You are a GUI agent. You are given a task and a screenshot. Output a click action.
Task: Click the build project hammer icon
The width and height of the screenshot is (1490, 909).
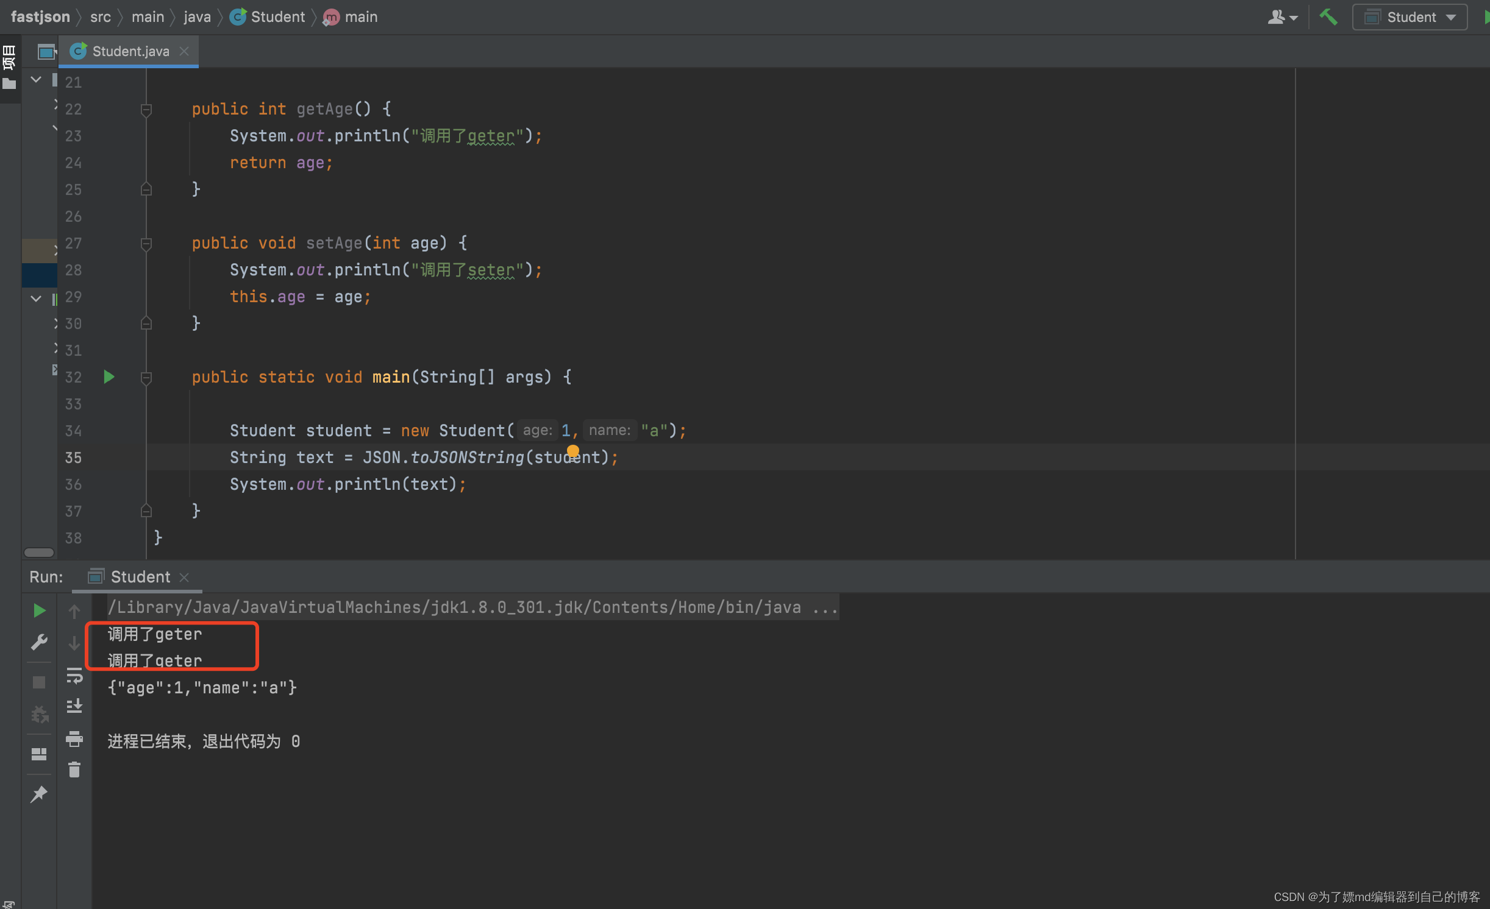1328,16
